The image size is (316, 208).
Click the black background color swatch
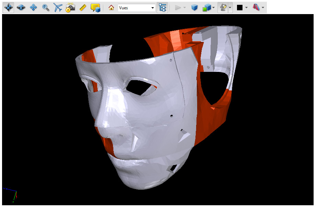(240, 8)
